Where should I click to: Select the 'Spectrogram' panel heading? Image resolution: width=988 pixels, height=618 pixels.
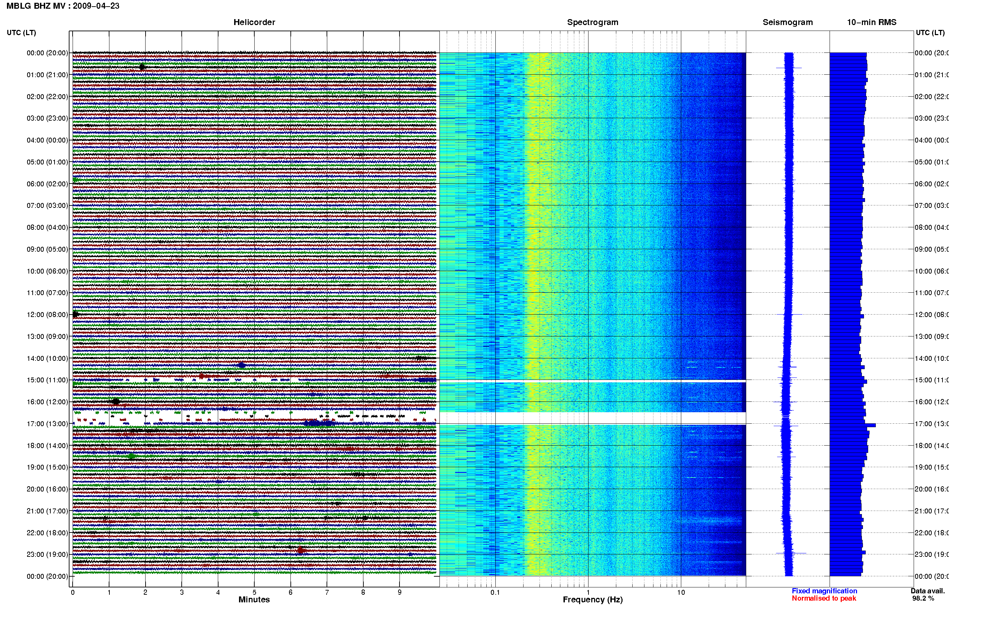pos(593,22)
